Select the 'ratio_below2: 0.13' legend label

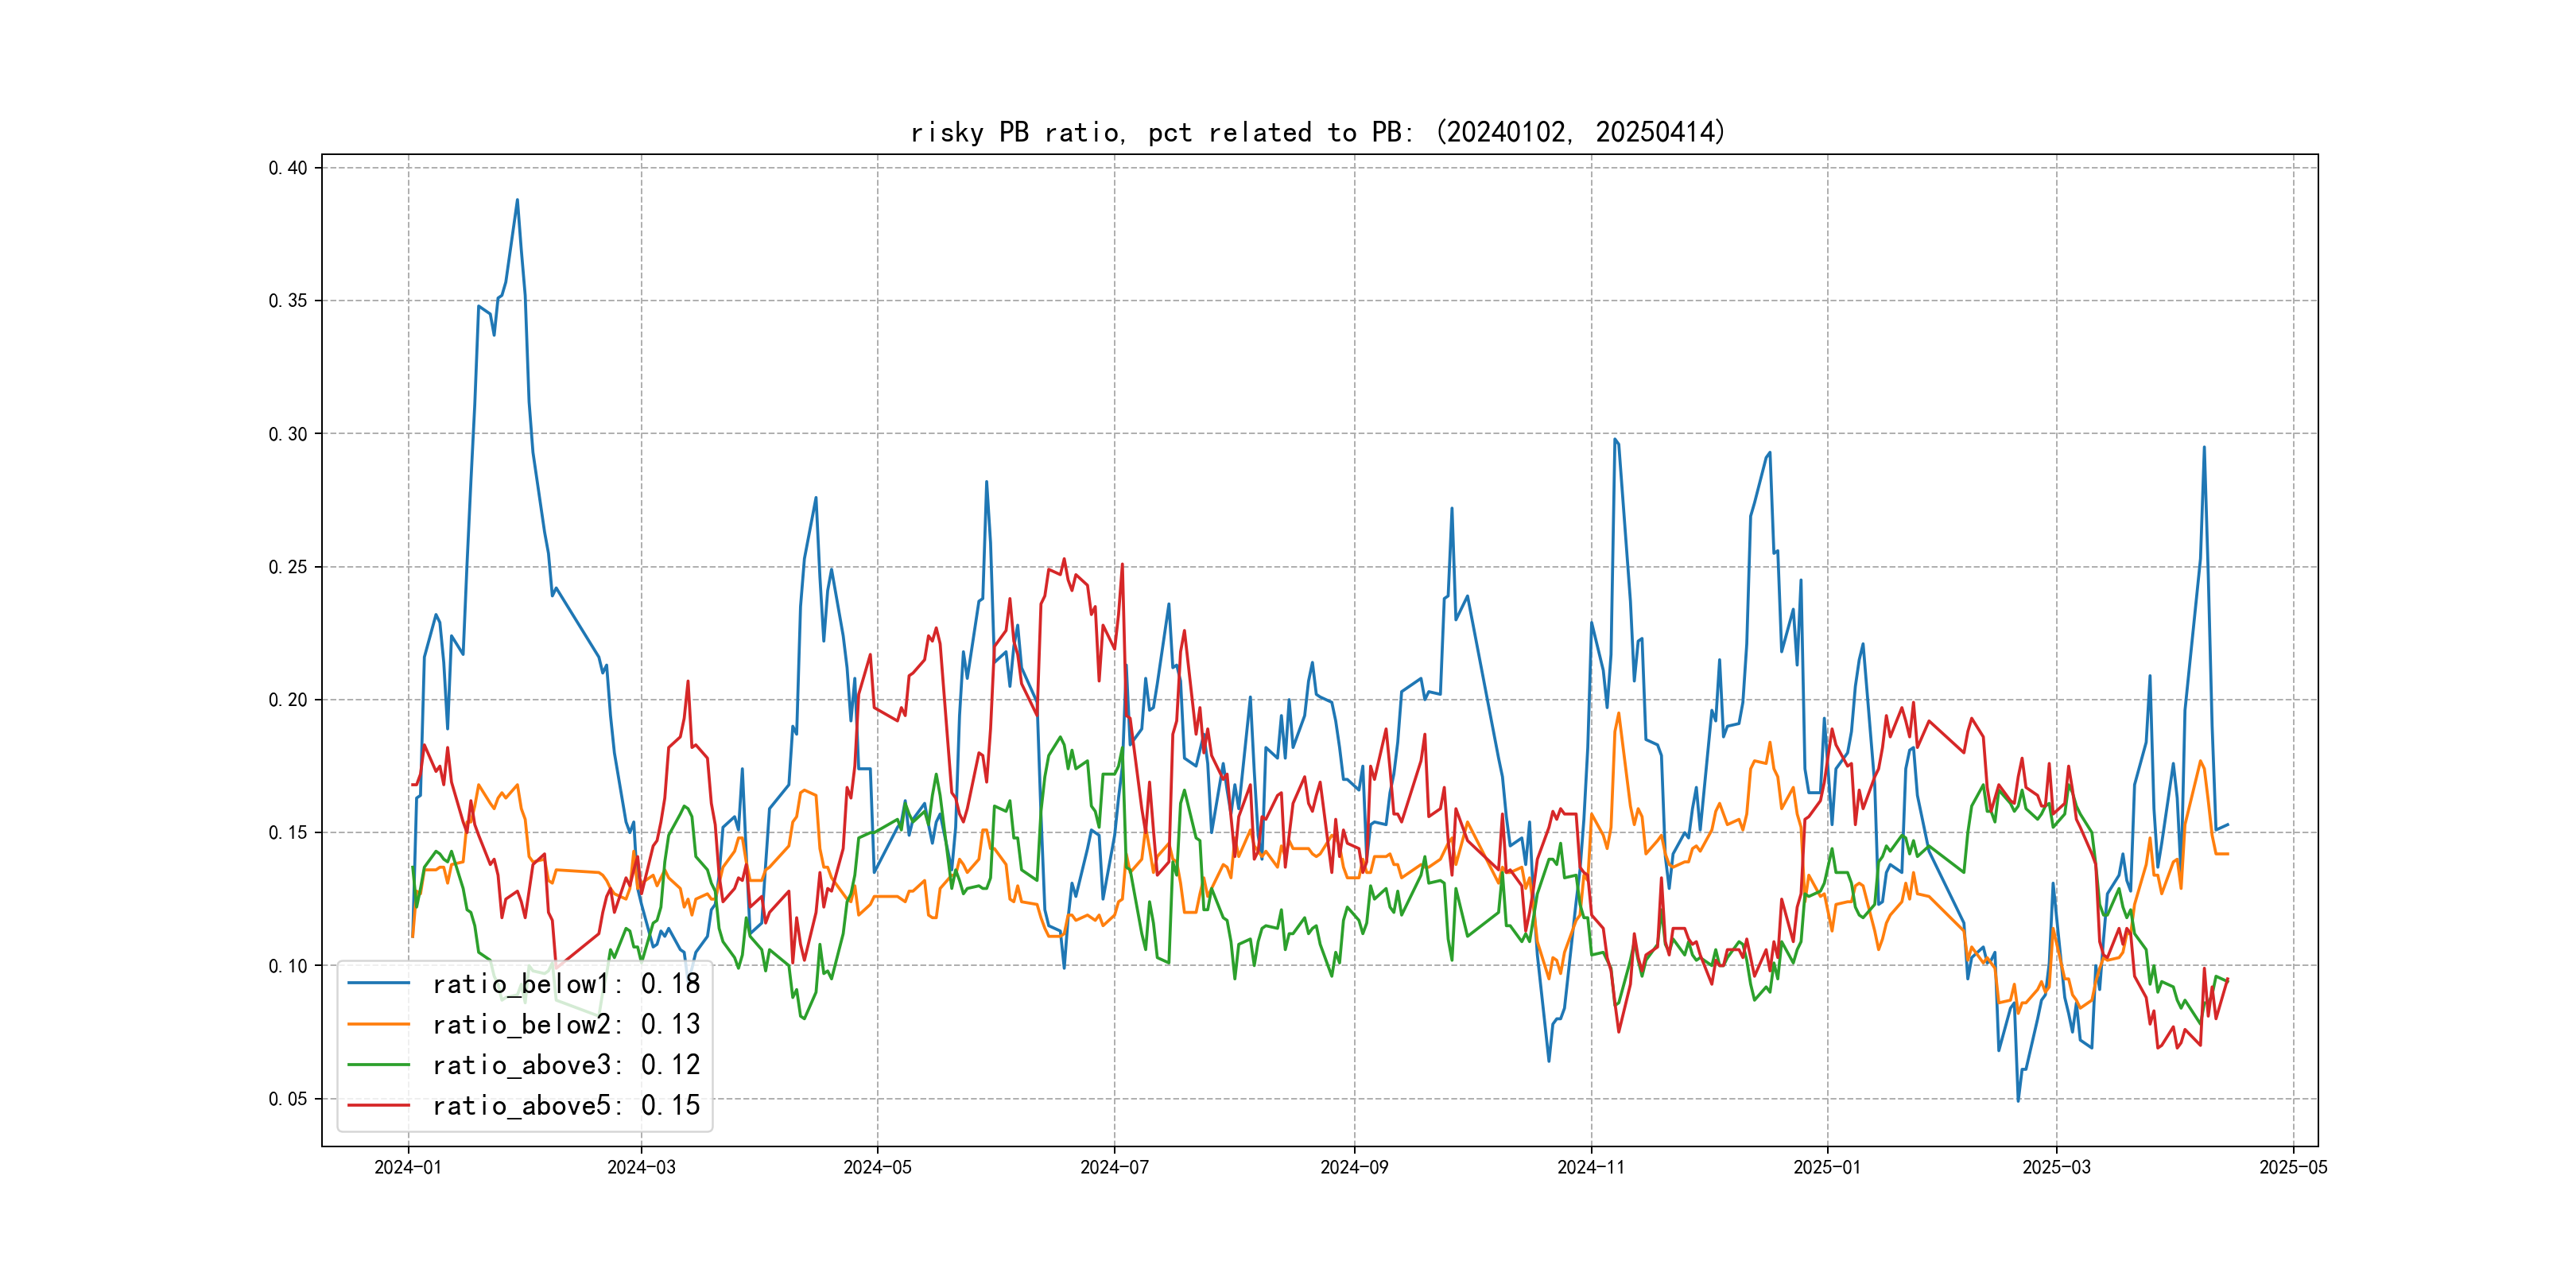(565, 1024)
